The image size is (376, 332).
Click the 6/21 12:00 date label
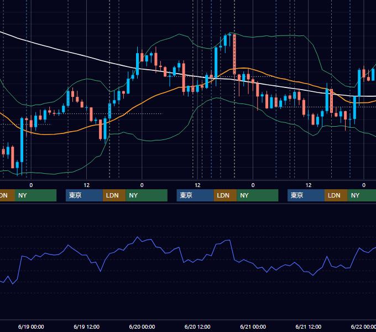click(x=309, y=326)
